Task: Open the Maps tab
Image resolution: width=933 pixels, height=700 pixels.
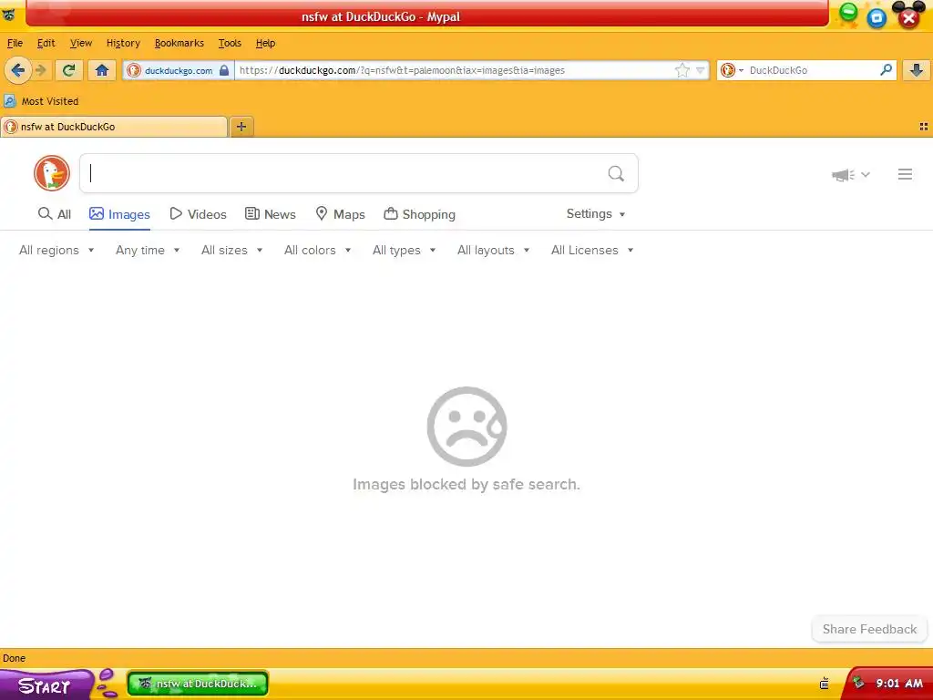Action: click(340, 214)
